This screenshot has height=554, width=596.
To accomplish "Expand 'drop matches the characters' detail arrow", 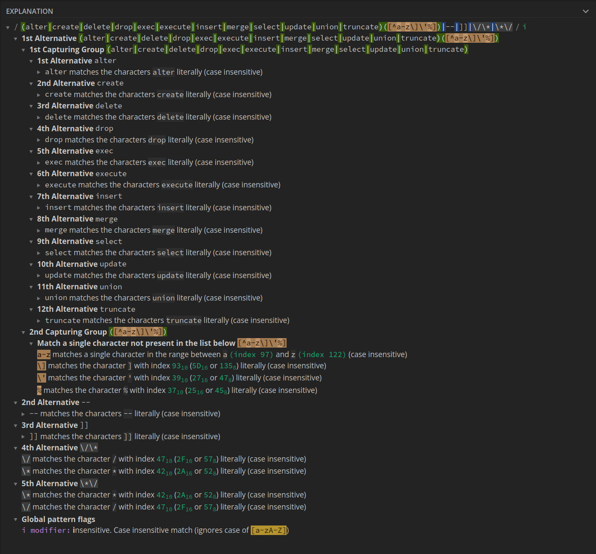I will click(x=39, y=140).
